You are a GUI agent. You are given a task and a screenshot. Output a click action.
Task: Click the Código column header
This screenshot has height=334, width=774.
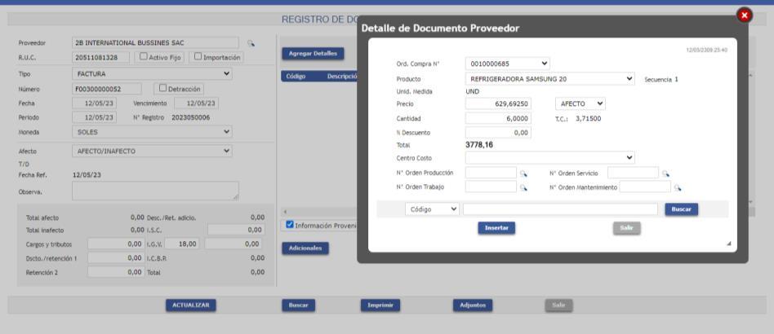(296, 77)
